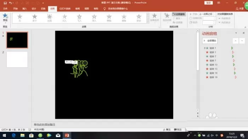Select the Fly In (飞入) animation effect
248x139 pixels.
pos(79,18)
